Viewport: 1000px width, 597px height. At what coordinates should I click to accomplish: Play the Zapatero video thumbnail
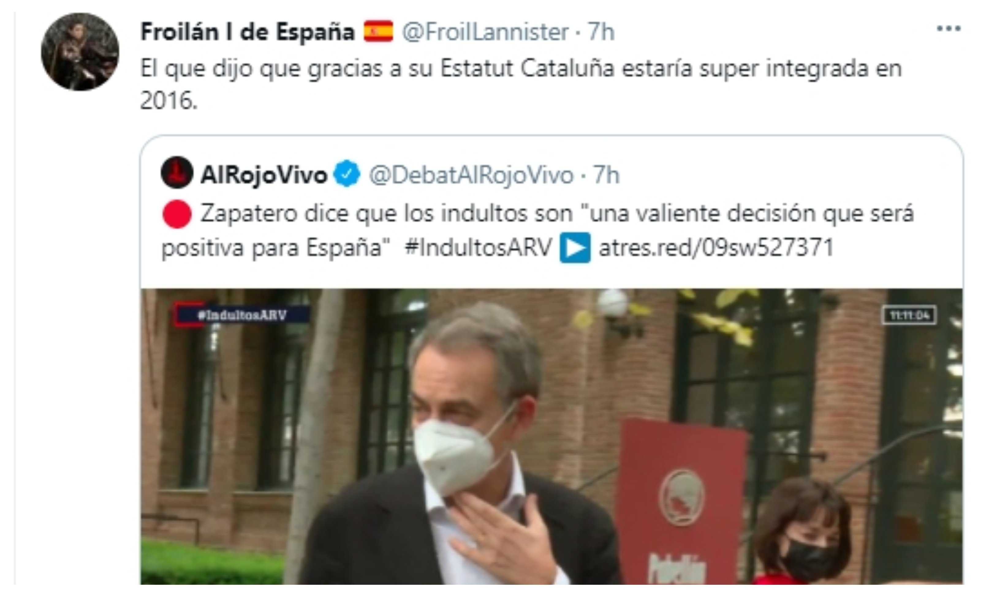551,436
